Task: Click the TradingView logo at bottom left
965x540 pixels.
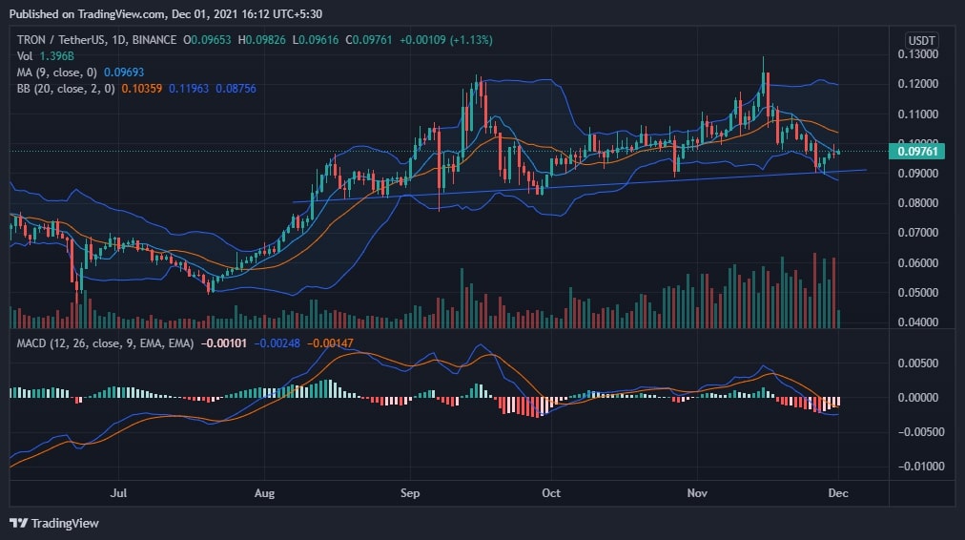Action: pos(54,523)
